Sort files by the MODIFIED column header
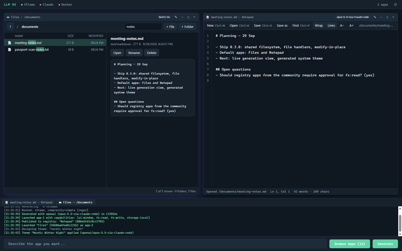 96,36
